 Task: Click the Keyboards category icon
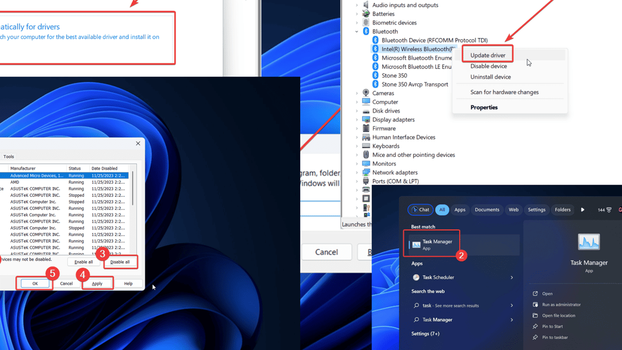tap(365, 146)
